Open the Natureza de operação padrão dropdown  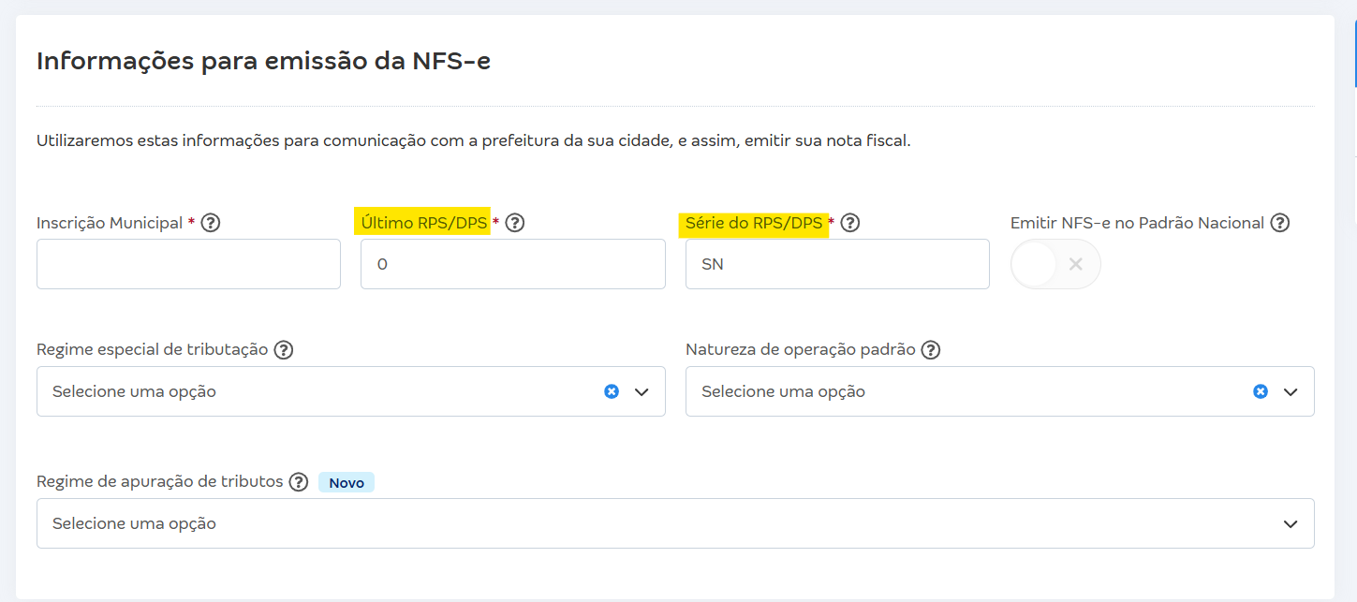tap(1291, 390)
